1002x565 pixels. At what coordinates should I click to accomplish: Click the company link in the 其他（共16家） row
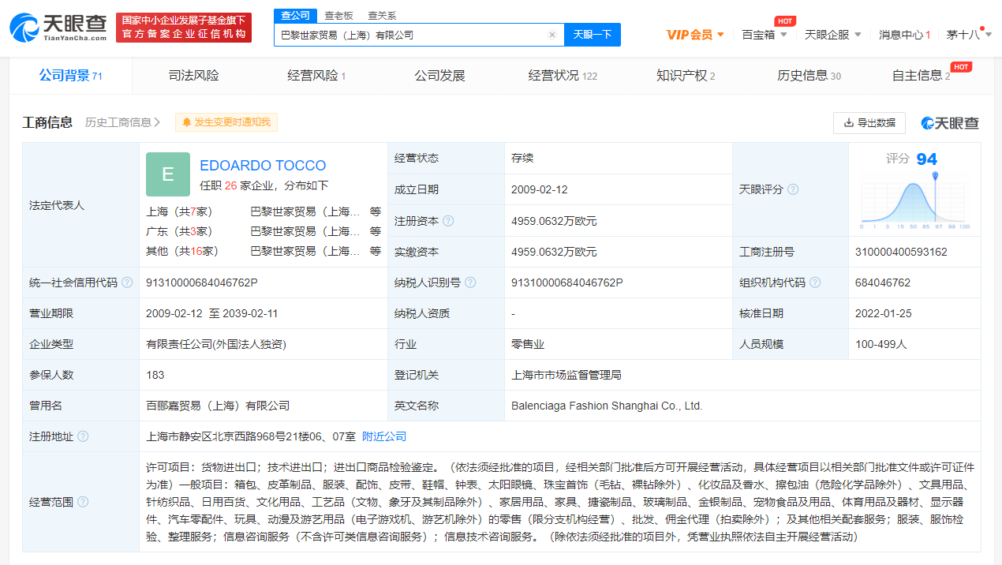[x=305, y=251]
